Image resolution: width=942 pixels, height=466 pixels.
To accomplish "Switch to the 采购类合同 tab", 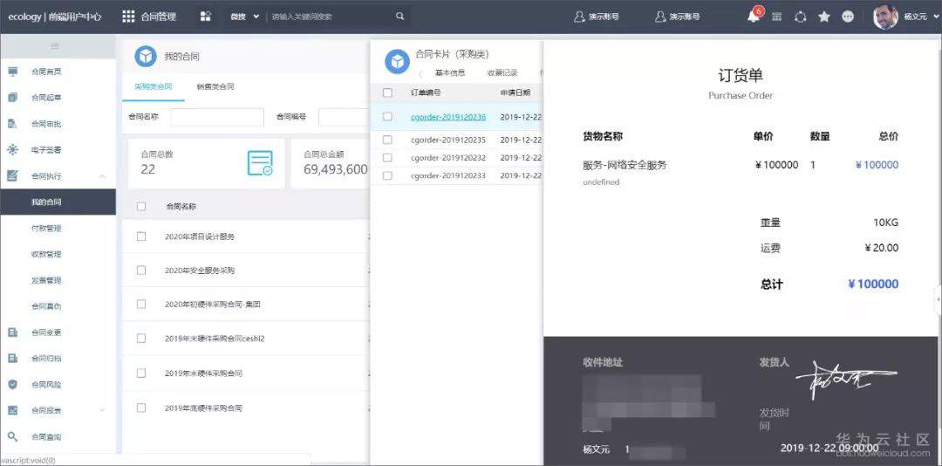I will tap(154, 87).
